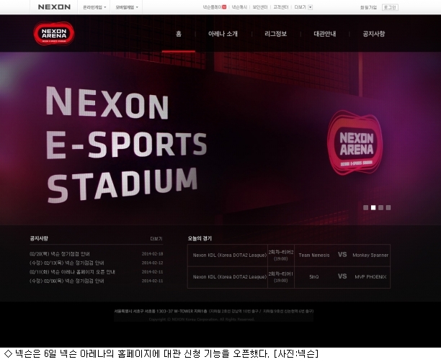Click the Nexon KDL league name in the Team Nemesis row
Screen dimensions: 441x362
(230, 255)
